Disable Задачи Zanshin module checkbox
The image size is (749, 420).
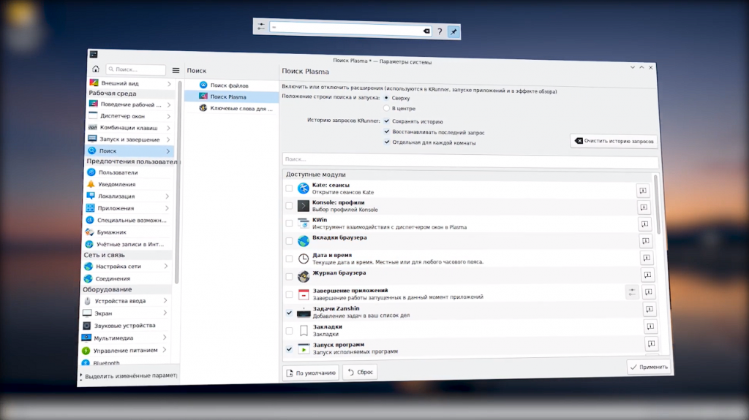click(289, 313)
